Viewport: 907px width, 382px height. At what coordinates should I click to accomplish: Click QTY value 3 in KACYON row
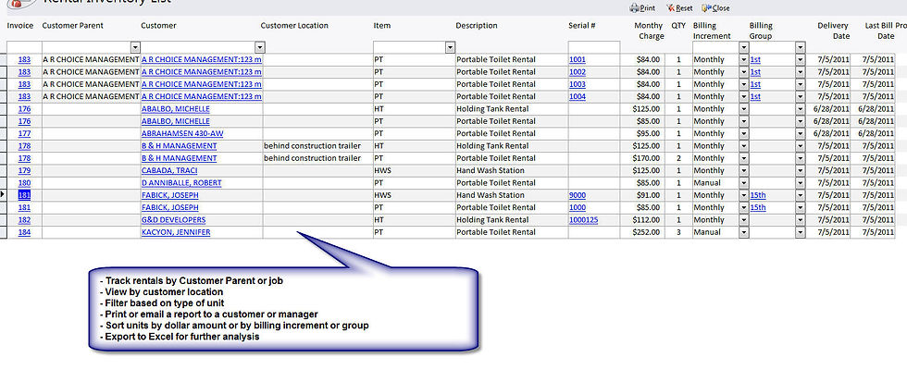point(679,232)
